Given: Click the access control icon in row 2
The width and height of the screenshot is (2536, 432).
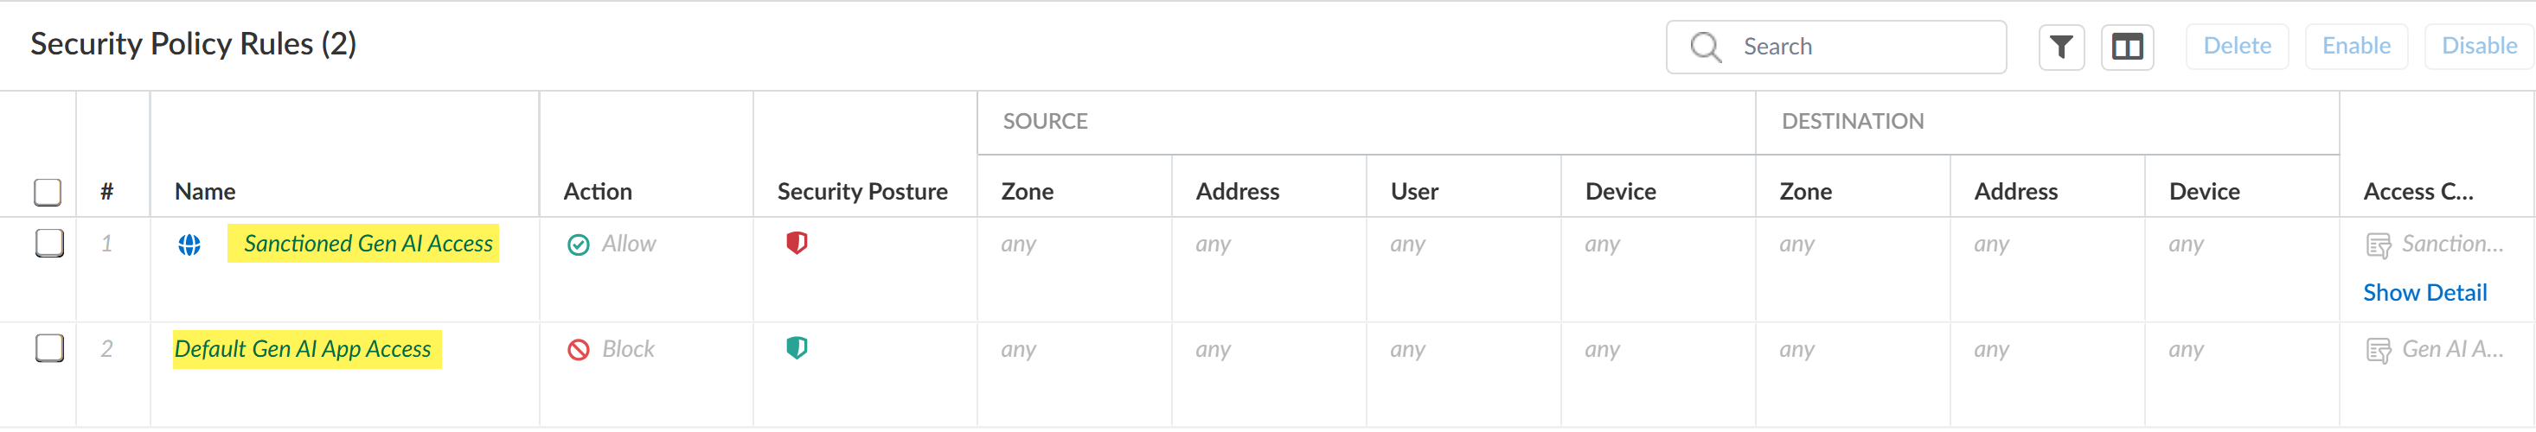Looking at the screenshot, I should point(2378,352).
